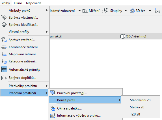Toggle Automatické průniky icon
Image resolution: width=162 pixels, height=120 pixels.
pos(4,69)
